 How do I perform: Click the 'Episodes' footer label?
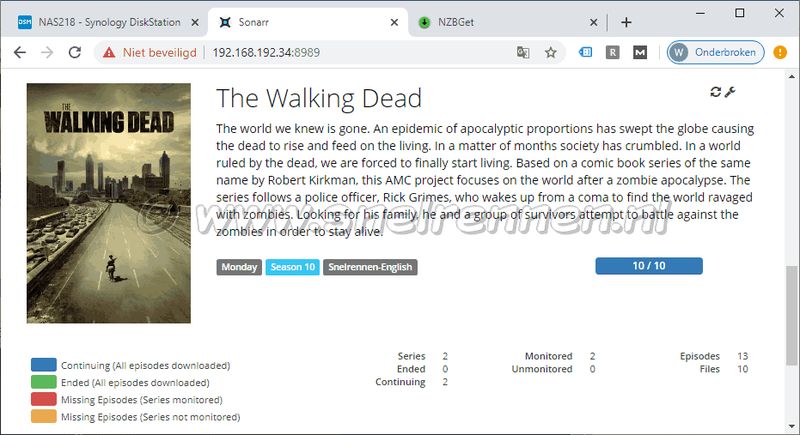[699, 356]
